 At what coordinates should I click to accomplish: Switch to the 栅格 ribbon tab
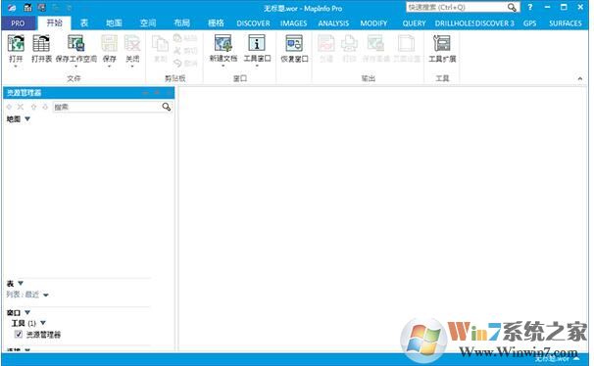(x=216, y=23)
